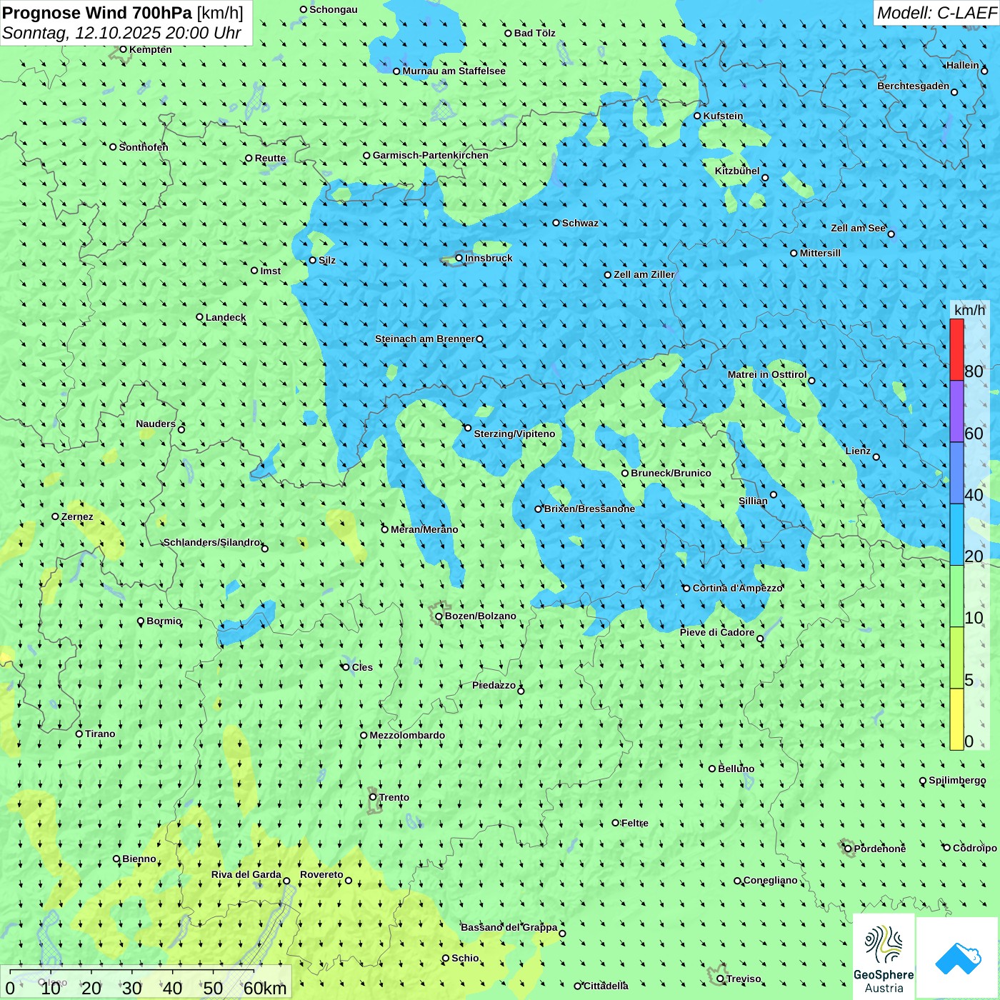Click the 'Bassano del Grappa' label
The width and height of the screenshot is (1000, 1000).
[x=509, y=927]
